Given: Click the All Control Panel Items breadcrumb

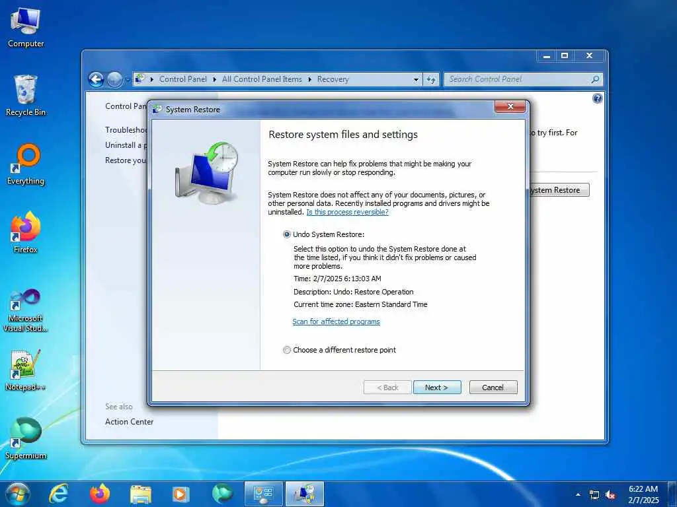Looking at the screenshot, I should [262, 79].
